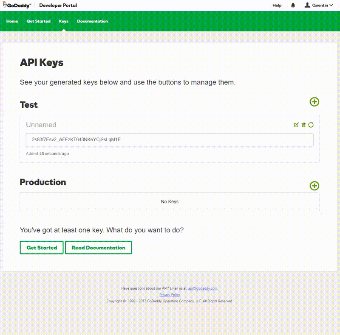This screenshot has width=340, height=335.
Task: Open the api@godaddy.com email link
Action: [204, 288]
